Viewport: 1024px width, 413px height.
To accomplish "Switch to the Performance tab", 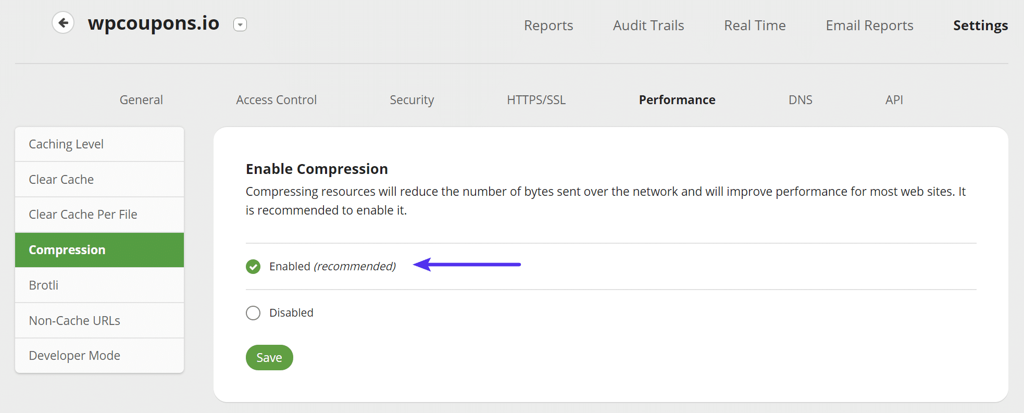I will point(677,99).
